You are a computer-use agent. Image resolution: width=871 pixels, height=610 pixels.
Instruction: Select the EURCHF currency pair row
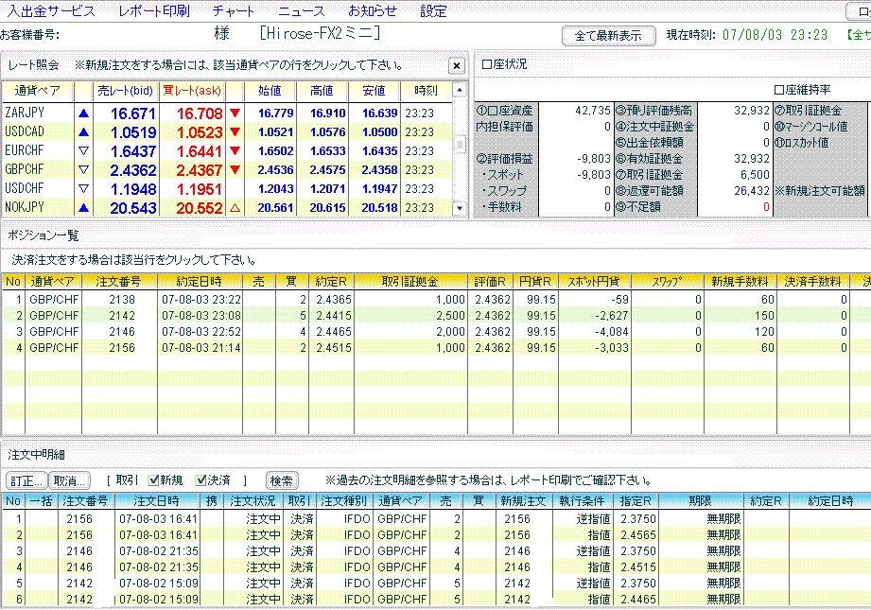coord(228,151)
